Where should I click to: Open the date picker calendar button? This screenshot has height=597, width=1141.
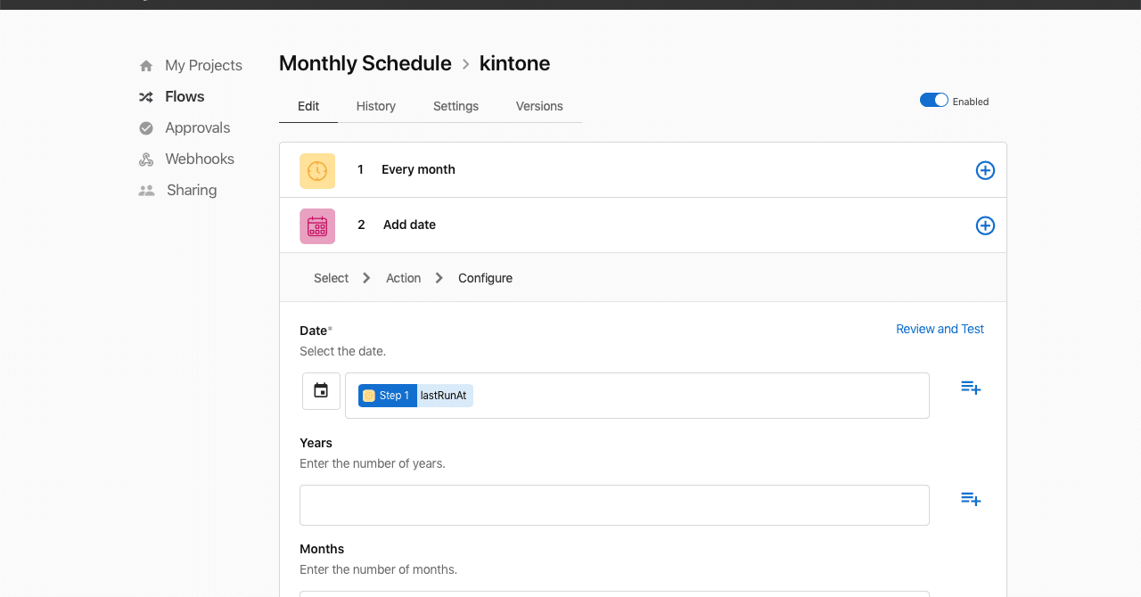point(321,391)
